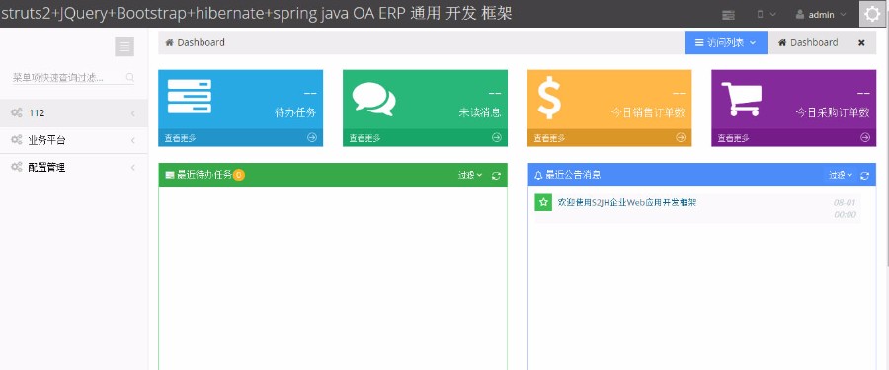Click the 今日采购订单数 label

click(x=833, y=112)
